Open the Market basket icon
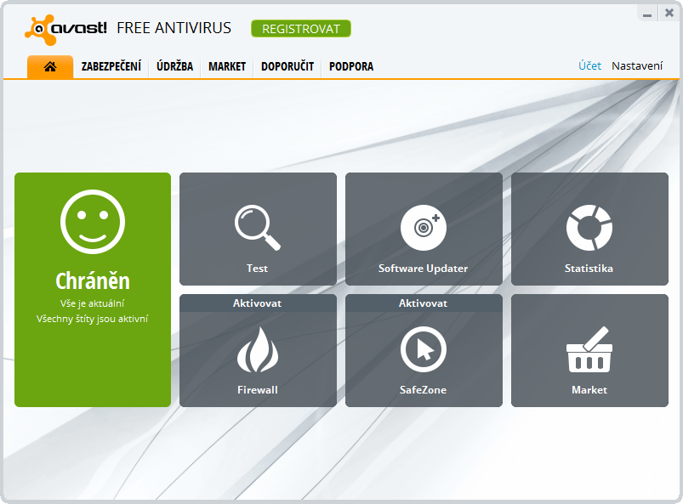Screen dimensions: 683x504 (589, 349)
